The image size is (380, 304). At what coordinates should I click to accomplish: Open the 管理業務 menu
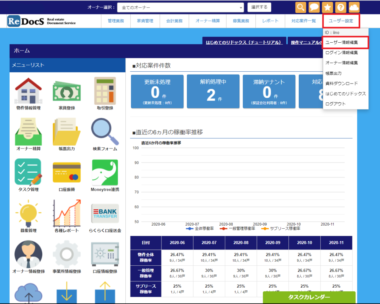[116, 21]
